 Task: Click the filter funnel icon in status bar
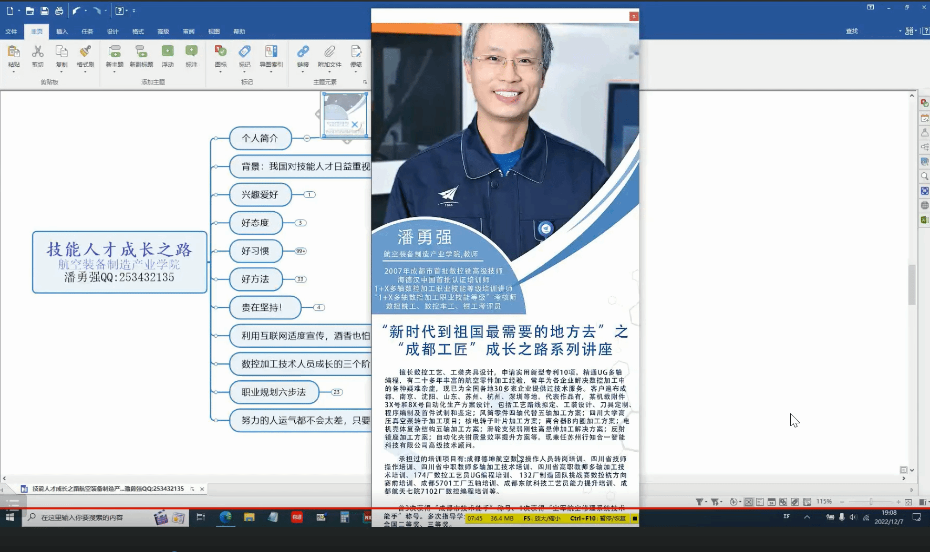pyautogui.click(x=699, y=502)
